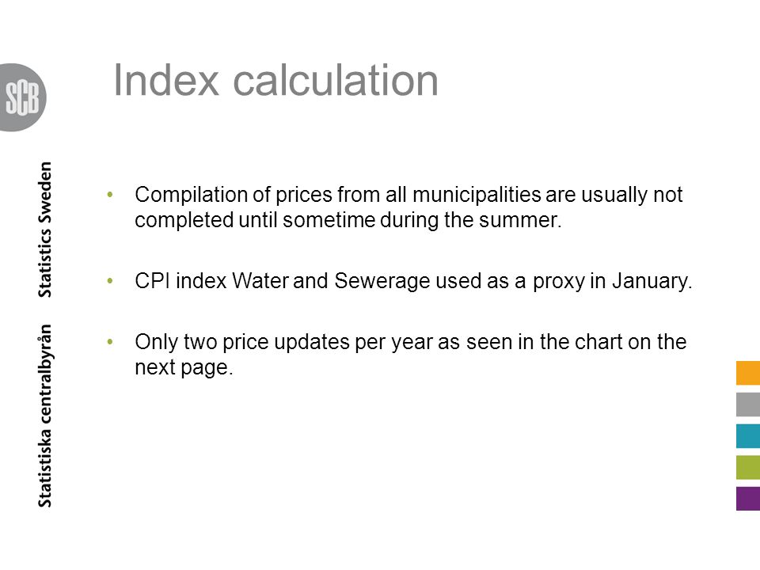Click the text 'completed until sometime during the summer'
Screen dimensions: 760x570
pos(348,220)
